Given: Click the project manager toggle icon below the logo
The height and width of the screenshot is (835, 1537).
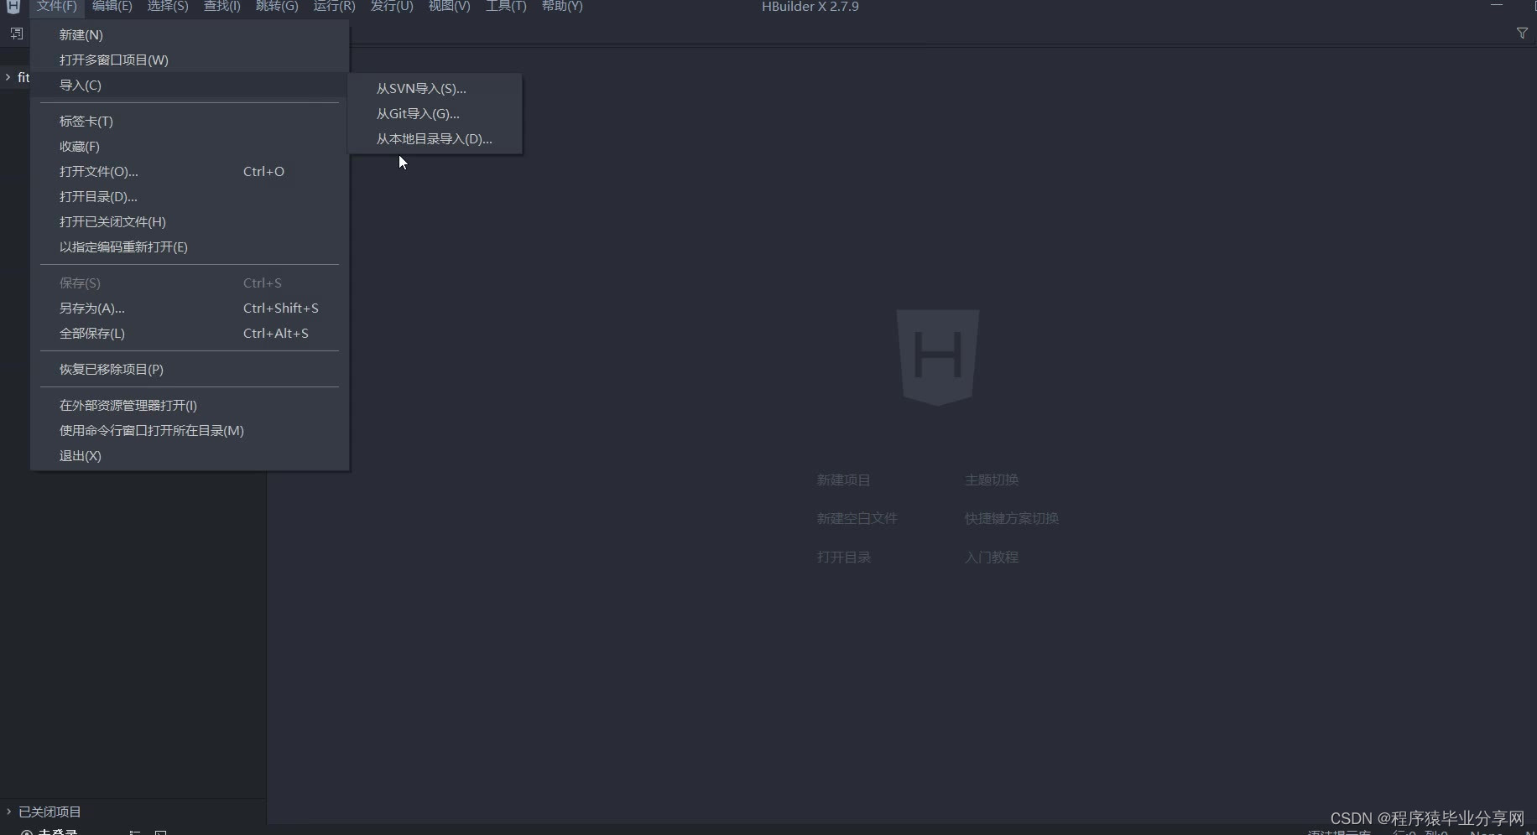Looking at the screenshot, I should pos(16,34).
